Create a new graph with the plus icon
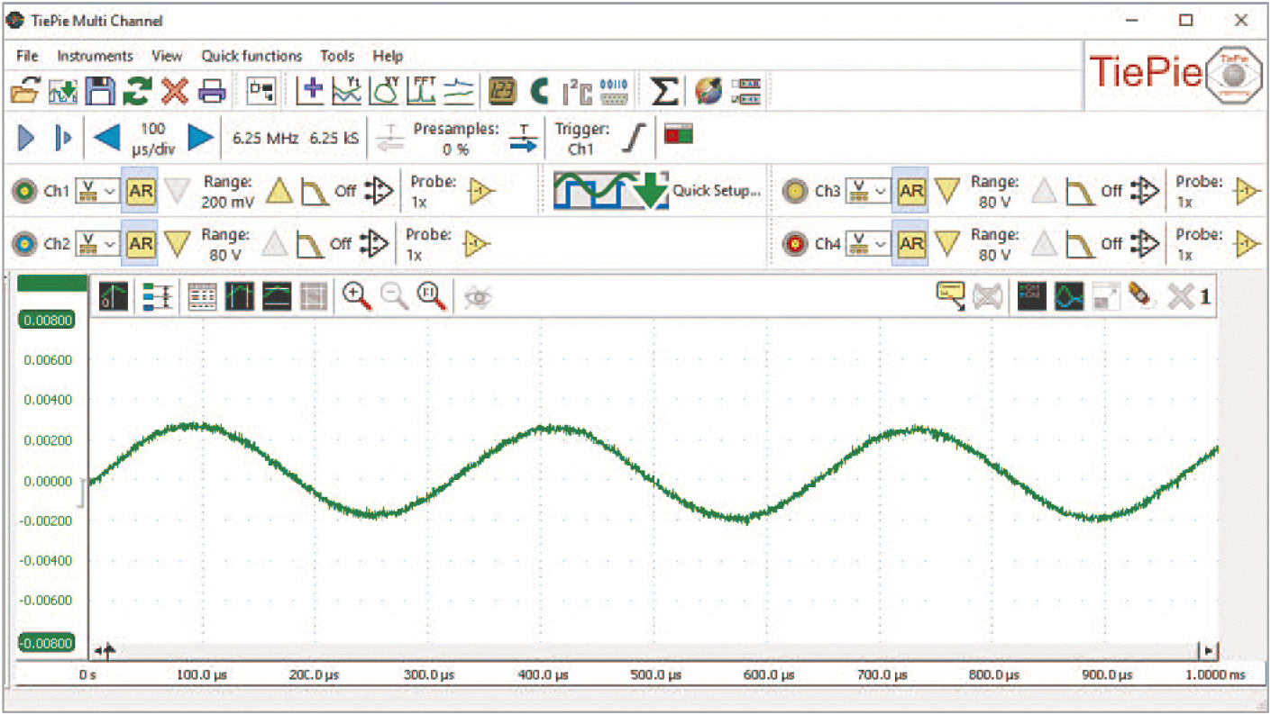This screenshot has width=1271, height=715. coord(311,91)
